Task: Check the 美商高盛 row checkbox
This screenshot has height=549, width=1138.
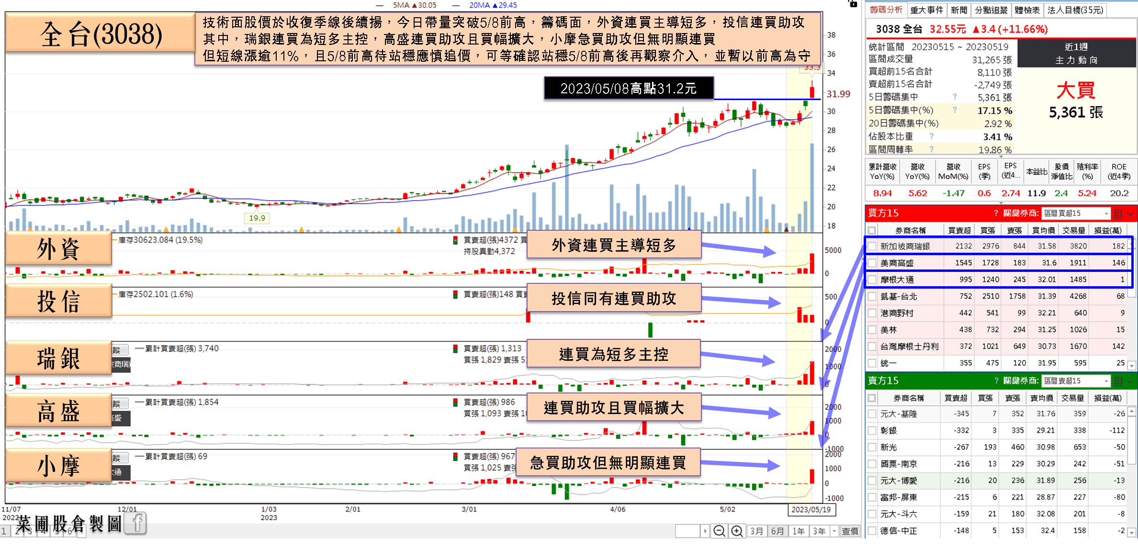Action: pos(872,263)
